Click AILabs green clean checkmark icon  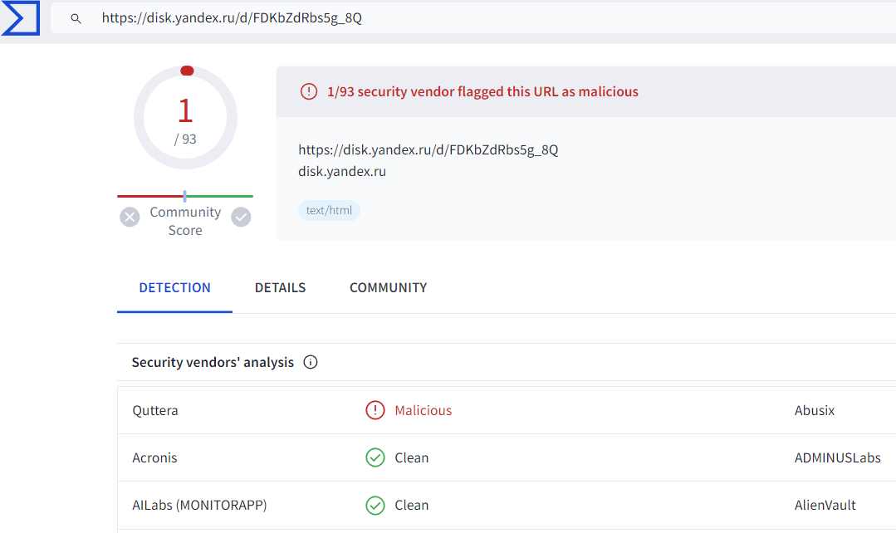pos(375,505)
